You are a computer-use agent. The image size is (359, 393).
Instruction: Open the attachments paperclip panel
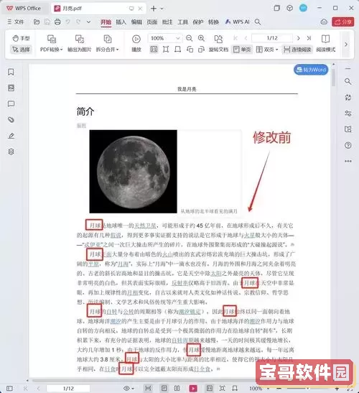pyautogui.click(x=11, y=119)
